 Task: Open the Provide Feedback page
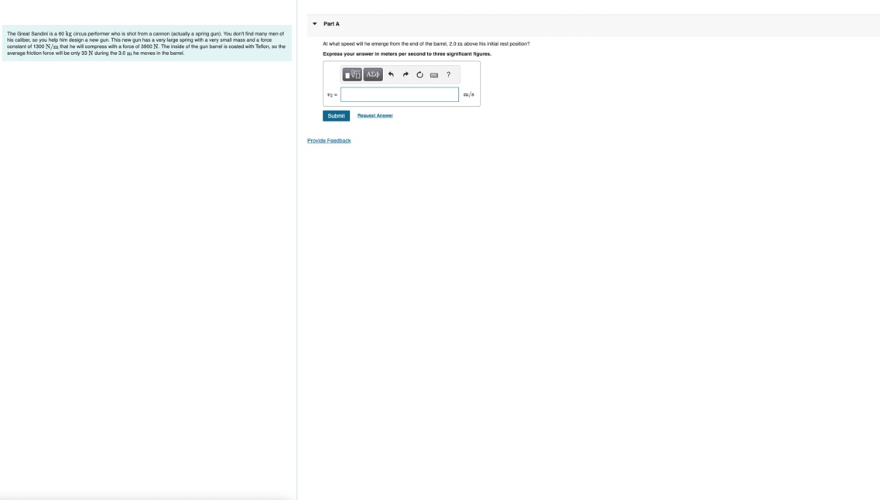point(328,140)
